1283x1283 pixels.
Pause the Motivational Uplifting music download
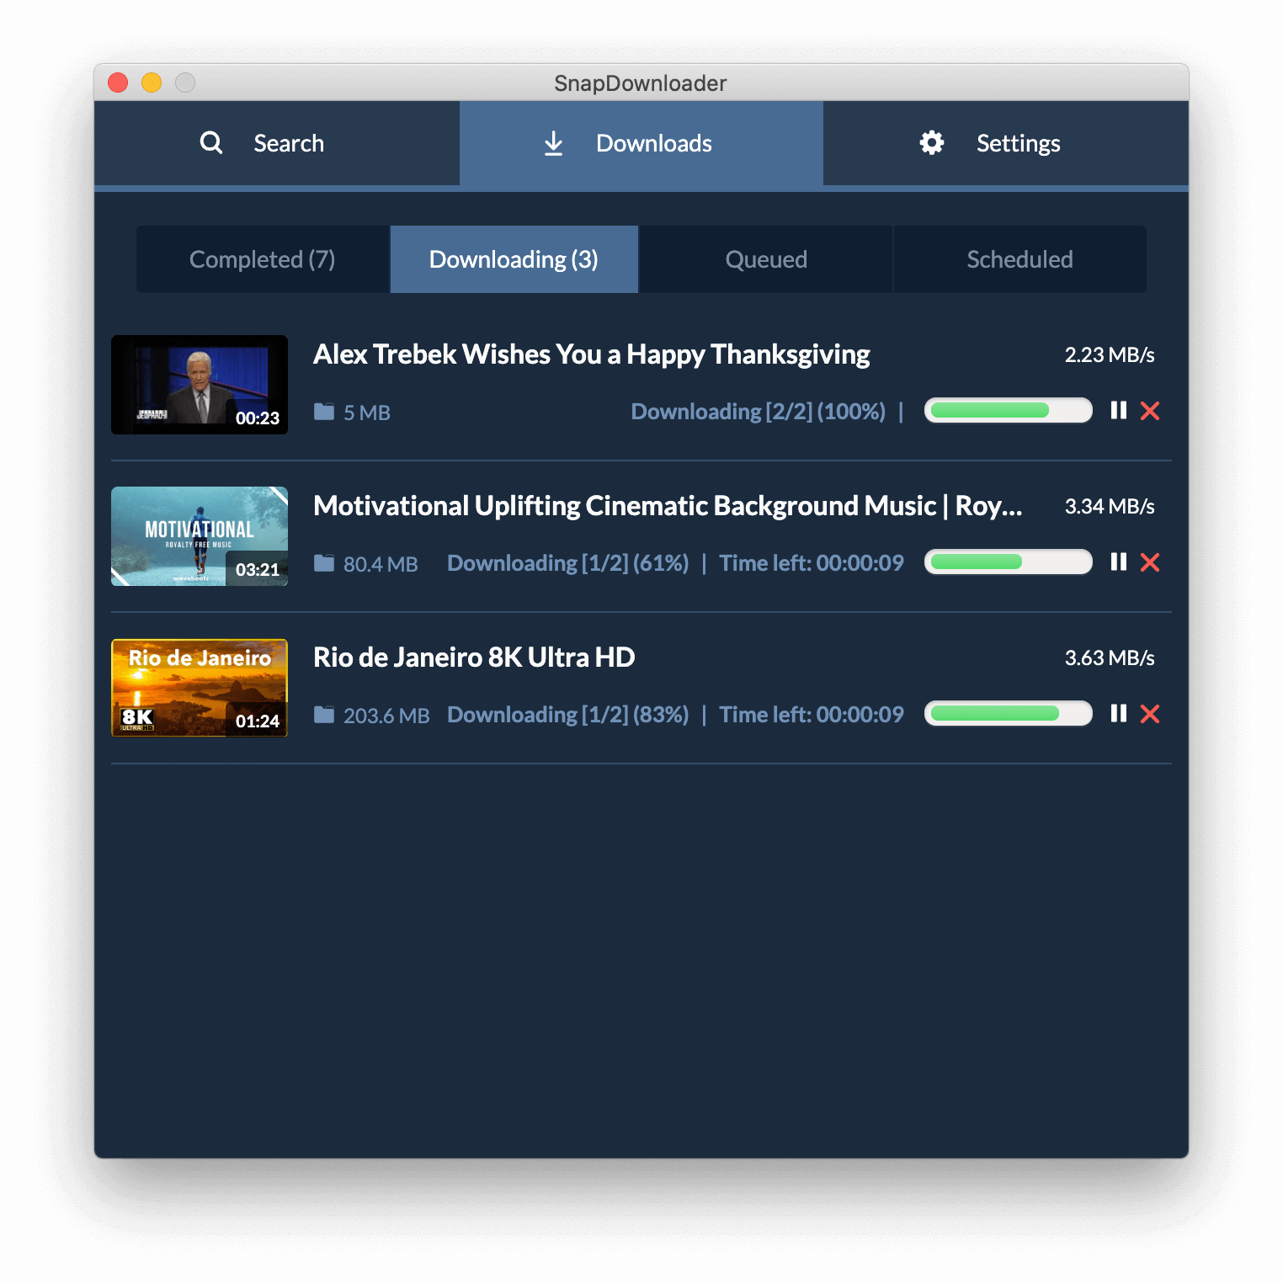(1118, 562)
